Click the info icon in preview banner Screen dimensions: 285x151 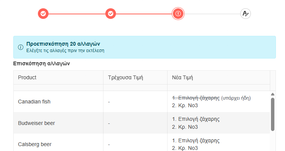point(21,47)
